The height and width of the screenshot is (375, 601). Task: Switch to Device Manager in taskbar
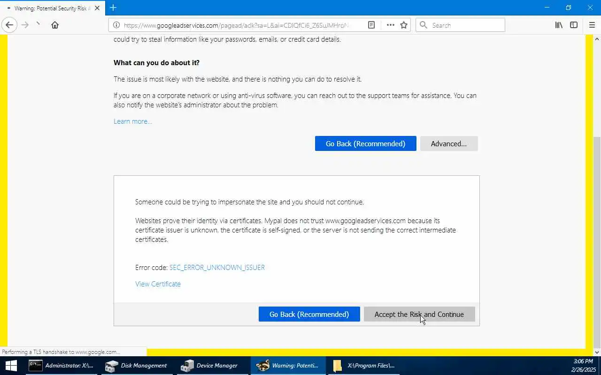click(x=212, y=366)
